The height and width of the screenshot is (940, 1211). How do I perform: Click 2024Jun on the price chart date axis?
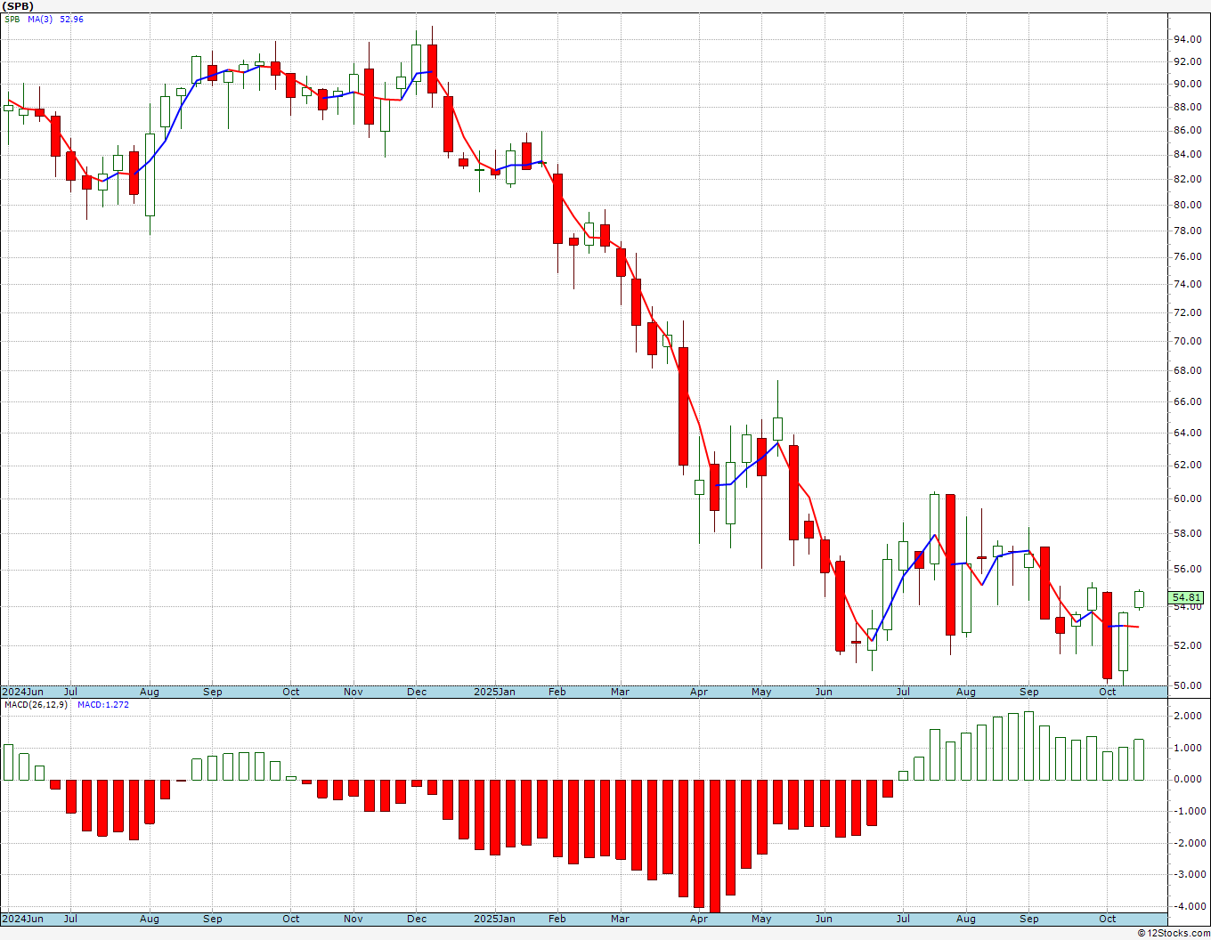coord(22,692)
